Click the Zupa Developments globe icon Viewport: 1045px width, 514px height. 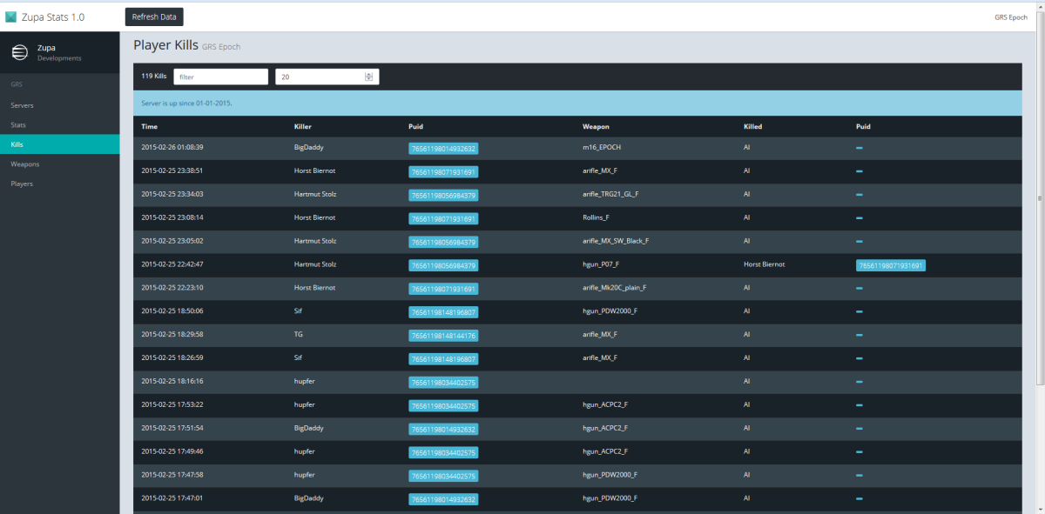19,53
